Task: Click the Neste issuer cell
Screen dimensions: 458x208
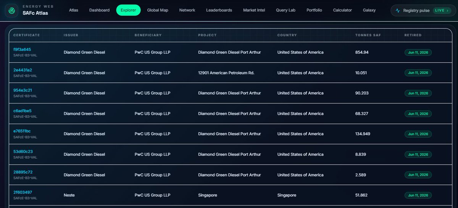Action: 69,195
